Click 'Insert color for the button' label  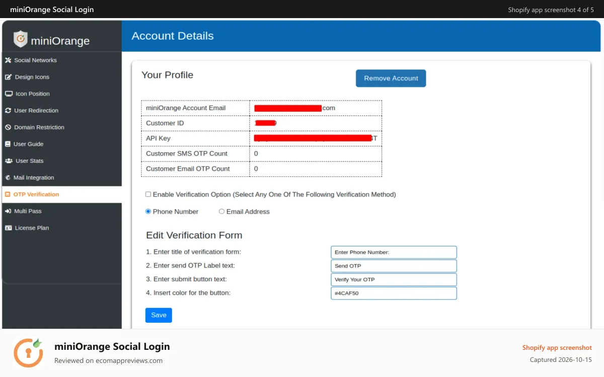tap(188, 293)
